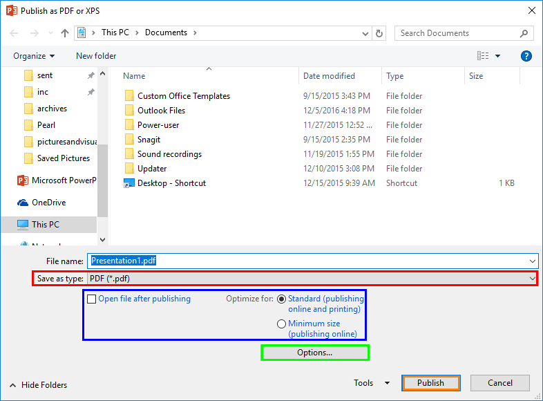Click the Search Documents field
Image resolution: width=543 pixels, height=401 pixels.
pyautogui.click(x=464, y=33)
